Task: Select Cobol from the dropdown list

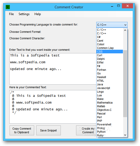Action: pos(110,44)
